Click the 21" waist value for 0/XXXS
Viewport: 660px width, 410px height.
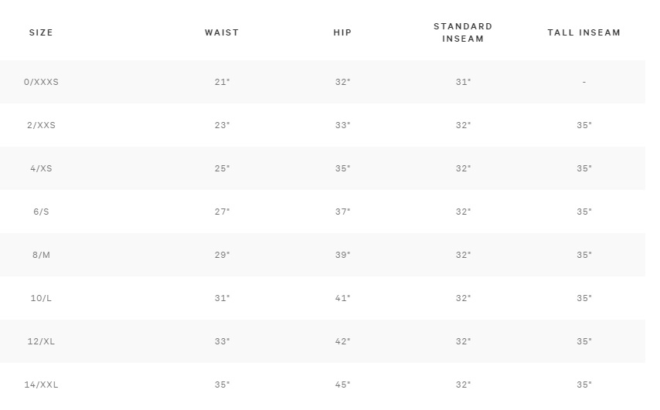pos(222,82)
